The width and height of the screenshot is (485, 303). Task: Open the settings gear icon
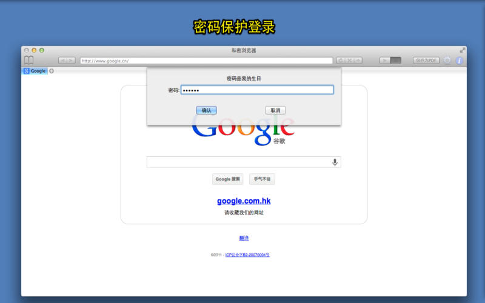click(x=447, y=61)
